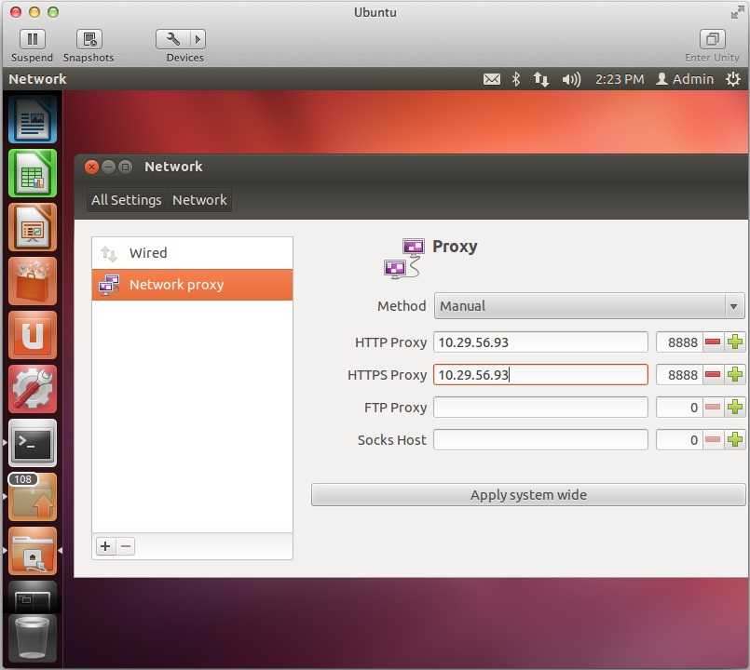The width and height of the screenshot is (750, 670).
Task: Open Update Manager with 108 badge
Action: 33,497
